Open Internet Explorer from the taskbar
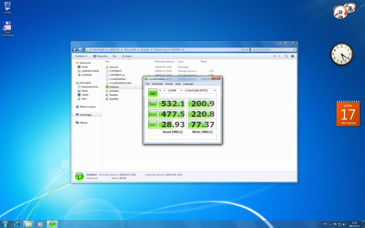 click(17, 224)
